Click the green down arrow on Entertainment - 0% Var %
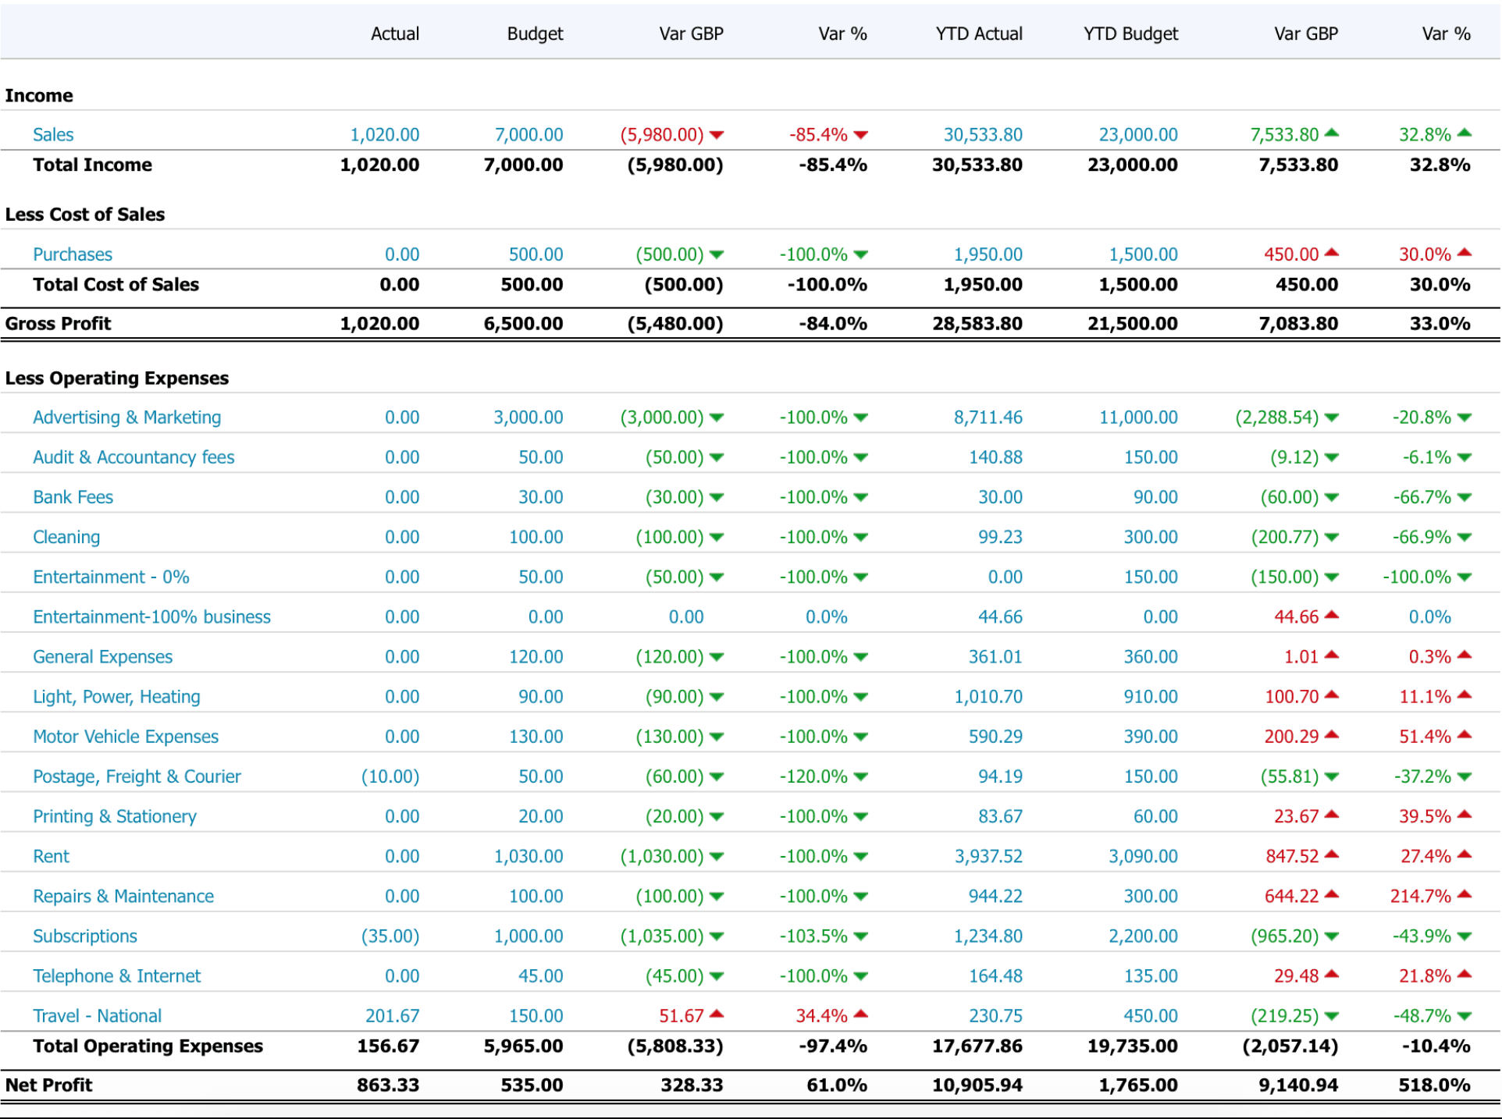Image resolution: width=1502 pixels, height=1119 pixels. 860,577
